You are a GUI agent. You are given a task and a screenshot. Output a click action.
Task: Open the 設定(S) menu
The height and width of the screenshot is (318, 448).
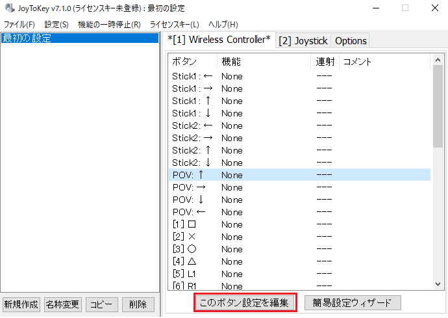pyautogui.click(x=56, y=25)
